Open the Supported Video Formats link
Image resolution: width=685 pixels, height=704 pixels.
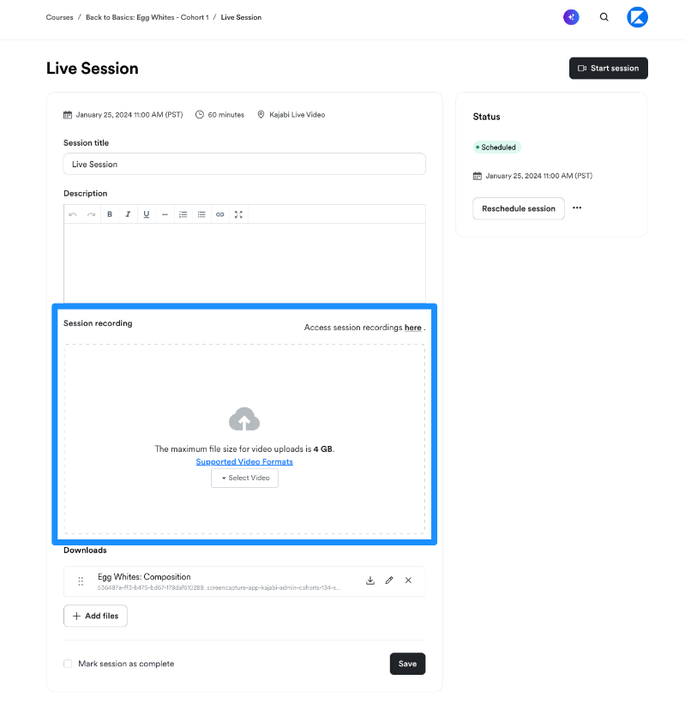pos(244,462)
